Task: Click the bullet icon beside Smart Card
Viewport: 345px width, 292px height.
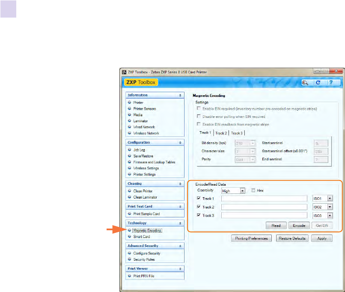Action: pyautogui.click(x=130, y=236)
